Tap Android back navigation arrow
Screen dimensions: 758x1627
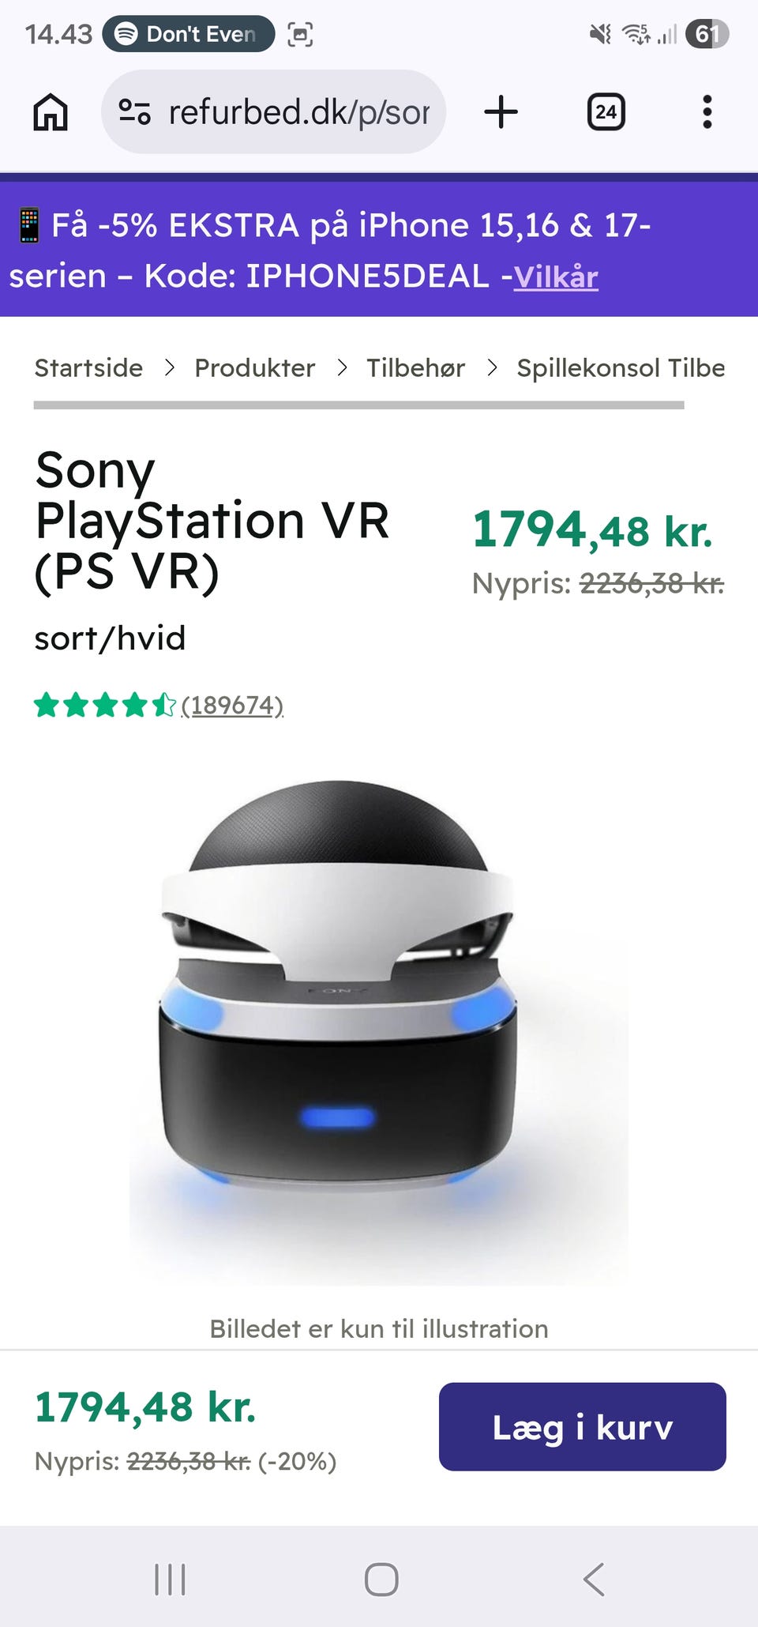click(x=594, y=1580)
